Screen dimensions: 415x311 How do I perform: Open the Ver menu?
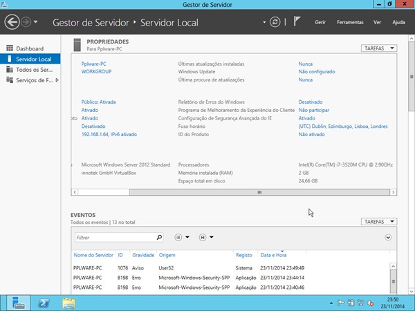(x=377, y=22)
